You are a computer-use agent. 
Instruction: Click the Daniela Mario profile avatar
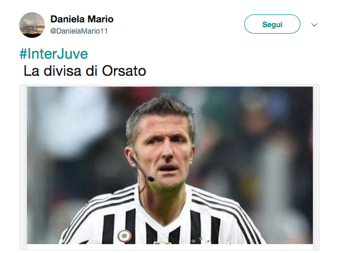(32, 25)
